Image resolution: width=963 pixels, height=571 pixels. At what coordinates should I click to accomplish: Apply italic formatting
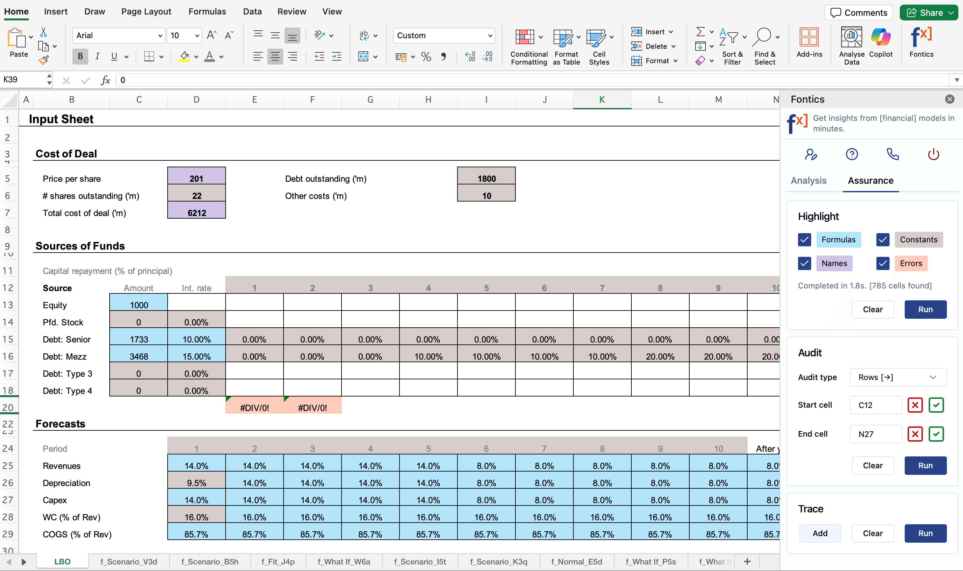(97, 57)
